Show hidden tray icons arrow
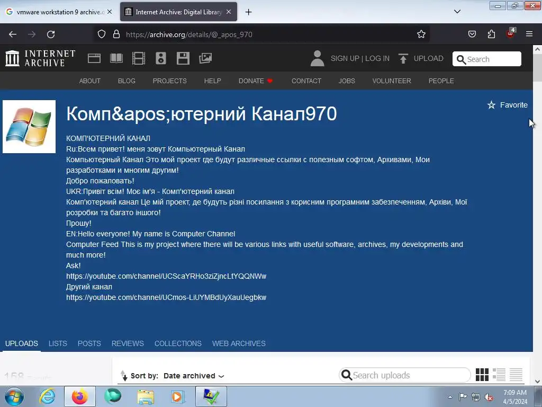Image resolution: width=542 pixels, height=407 pixels. tap(450, 397)
